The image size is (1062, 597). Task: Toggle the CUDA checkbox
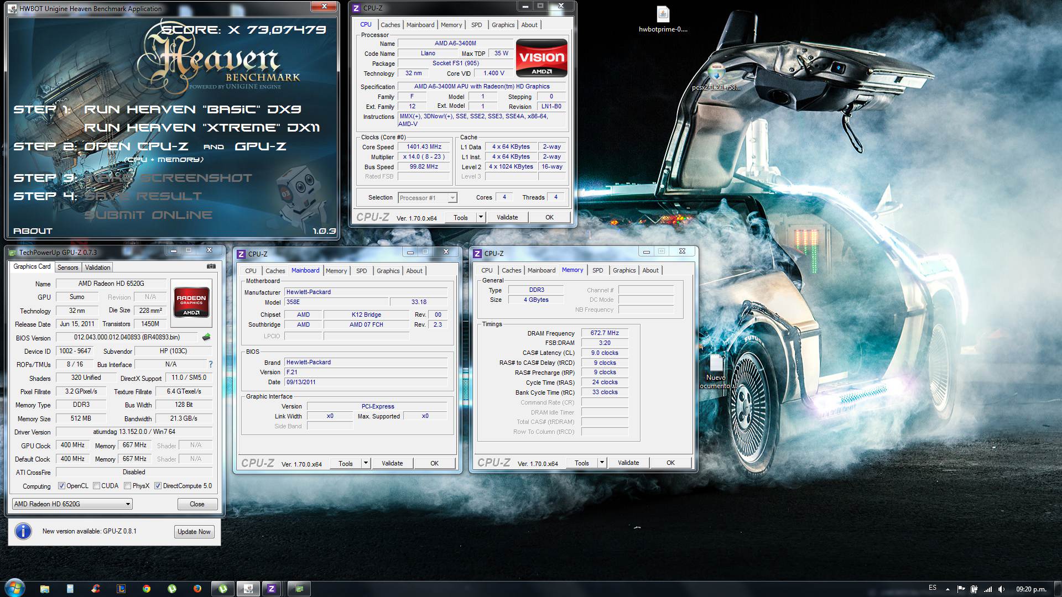coord(97,486)
